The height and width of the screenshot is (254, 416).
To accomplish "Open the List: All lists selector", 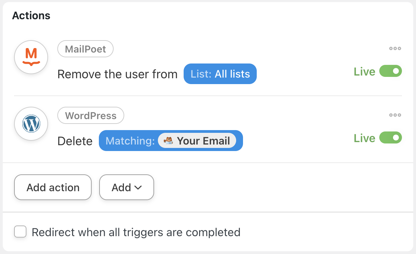I will coord(220,74).
